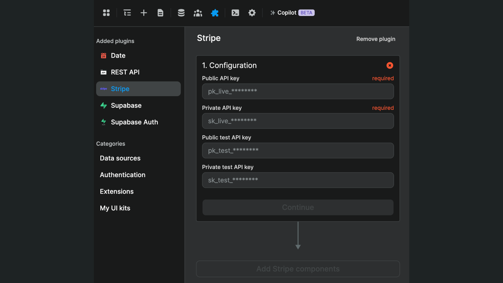Image resolution: width=503 pixels, height=283 pixels.
Task: Open the terminal icon in the top bar
Action: [x=235, y=13]
